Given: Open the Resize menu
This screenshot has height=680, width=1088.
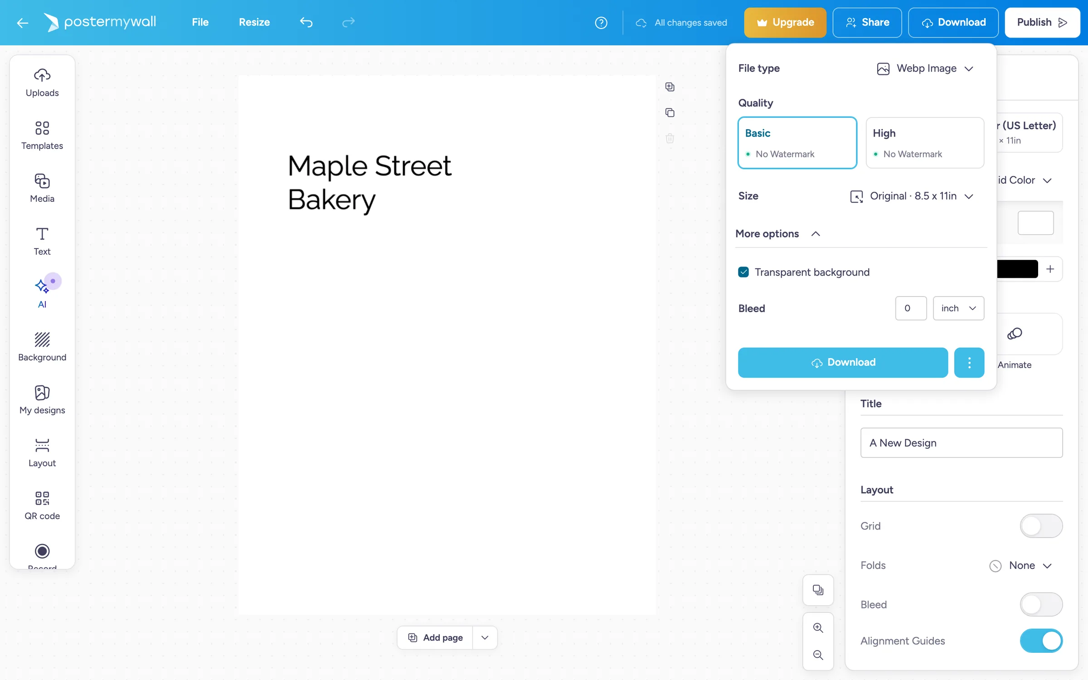Looking at the screenshot, I should (254, 22).
